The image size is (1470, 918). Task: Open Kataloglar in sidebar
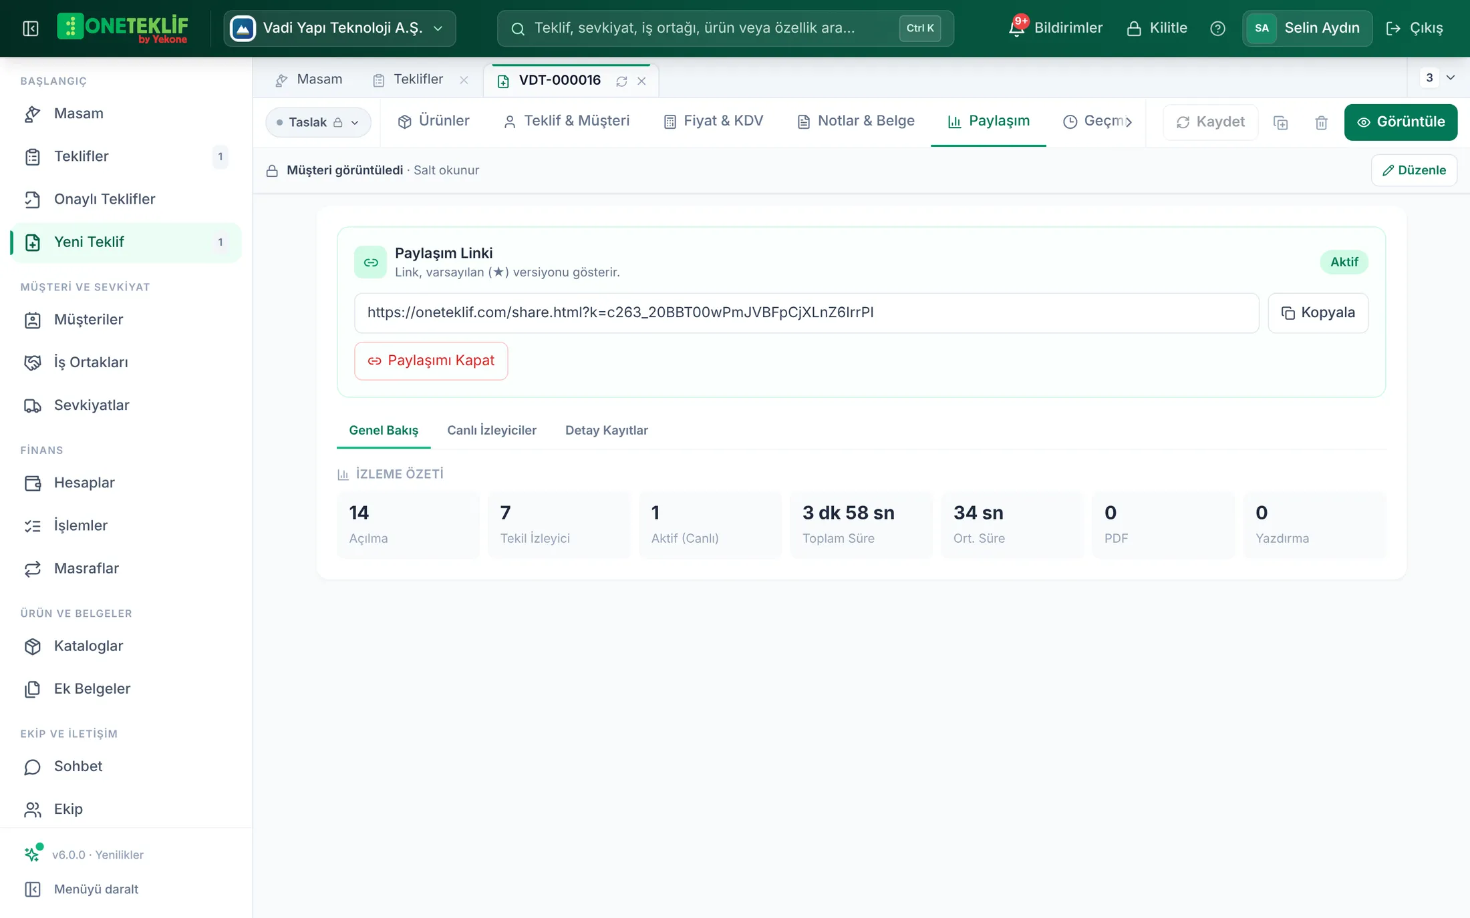click(126, 646)
